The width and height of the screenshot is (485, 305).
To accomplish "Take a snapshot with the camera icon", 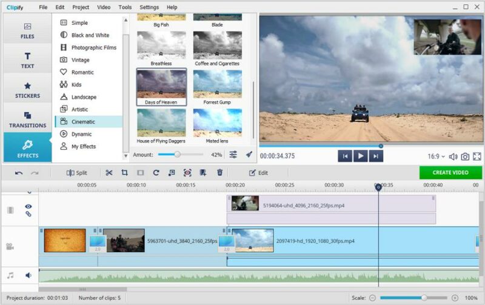I will point(465,157).
